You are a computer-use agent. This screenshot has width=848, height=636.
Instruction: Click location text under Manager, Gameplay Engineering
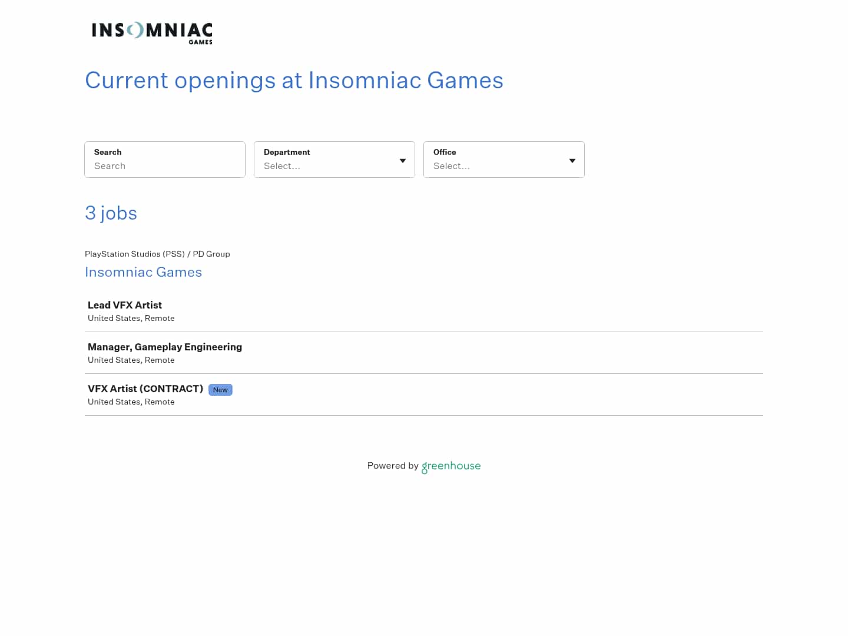(x=131, y=360)
